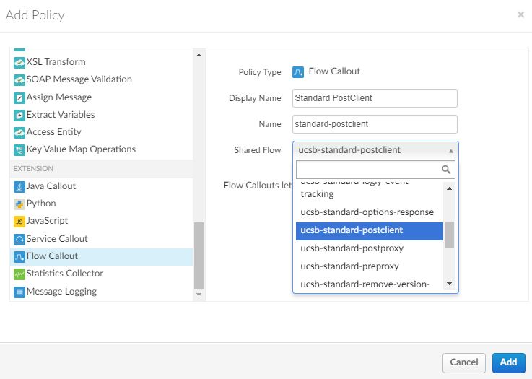Select the Access Entity policy icon
This screenshot has height=379, width=532.
tap(19, 132)
